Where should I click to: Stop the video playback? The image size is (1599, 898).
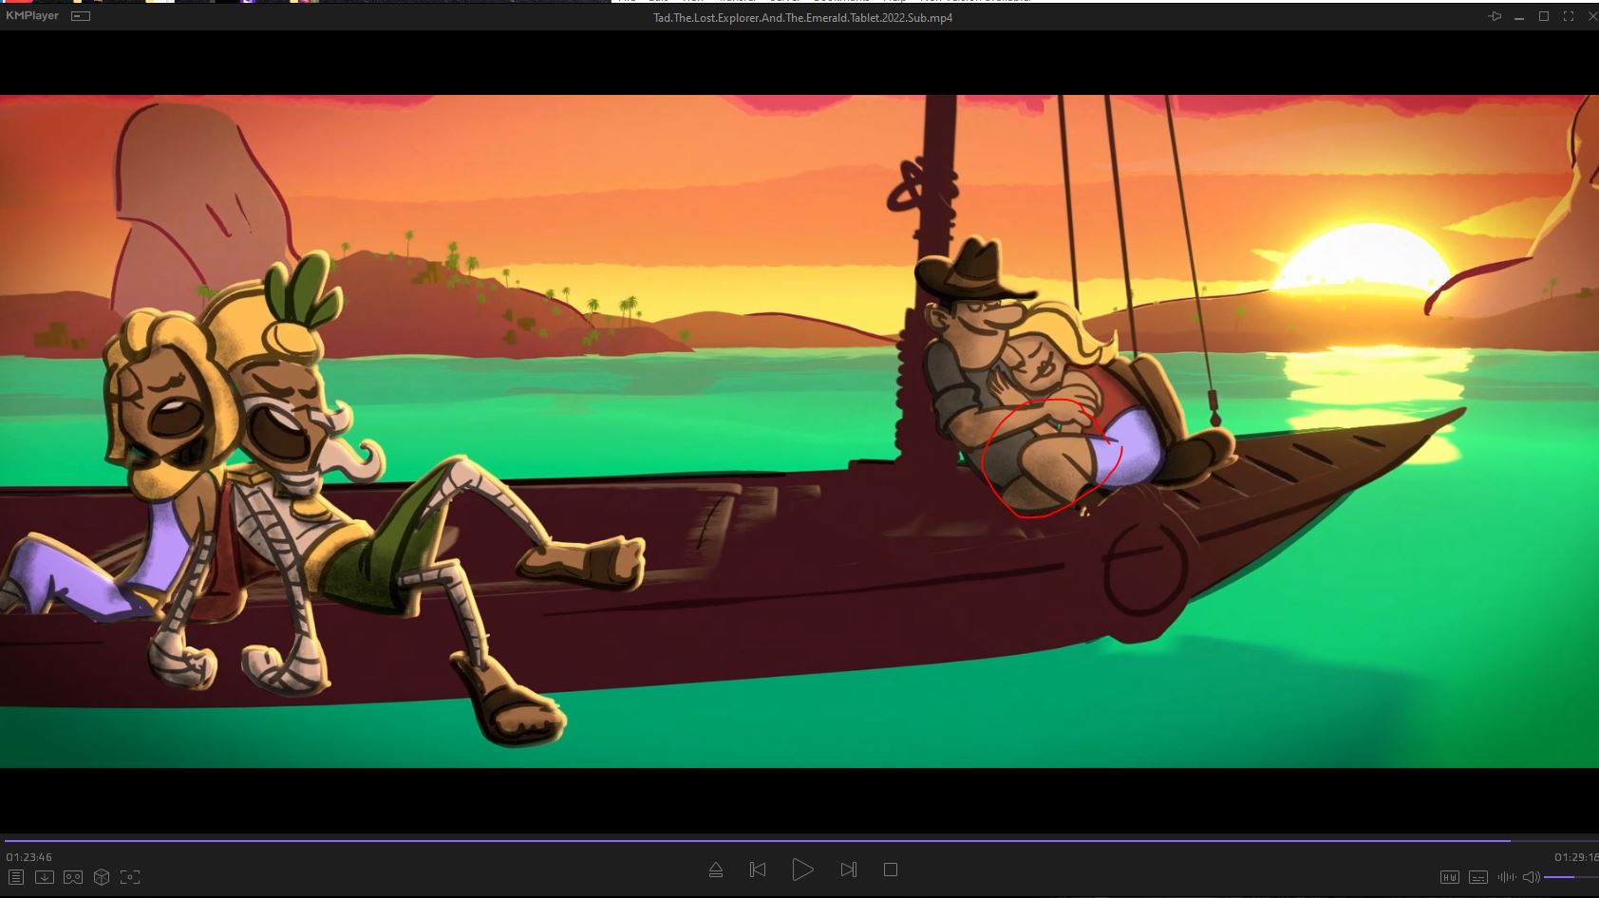890,870
